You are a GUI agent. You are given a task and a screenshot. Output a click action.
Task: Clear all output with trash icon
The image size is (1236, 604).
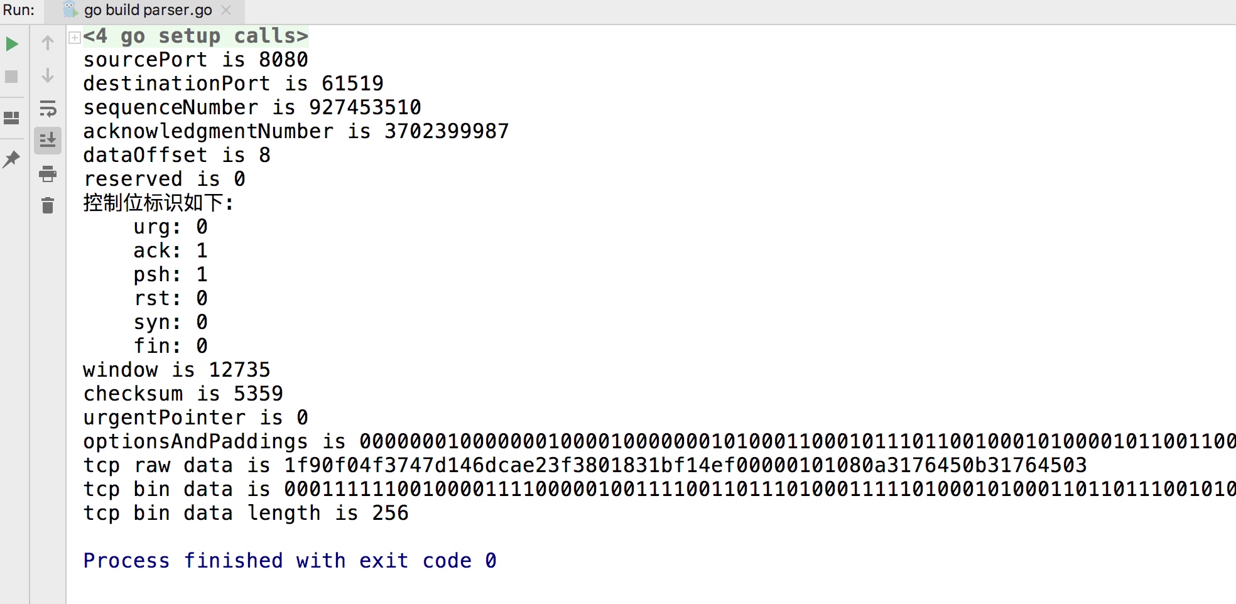click(48, 205)
